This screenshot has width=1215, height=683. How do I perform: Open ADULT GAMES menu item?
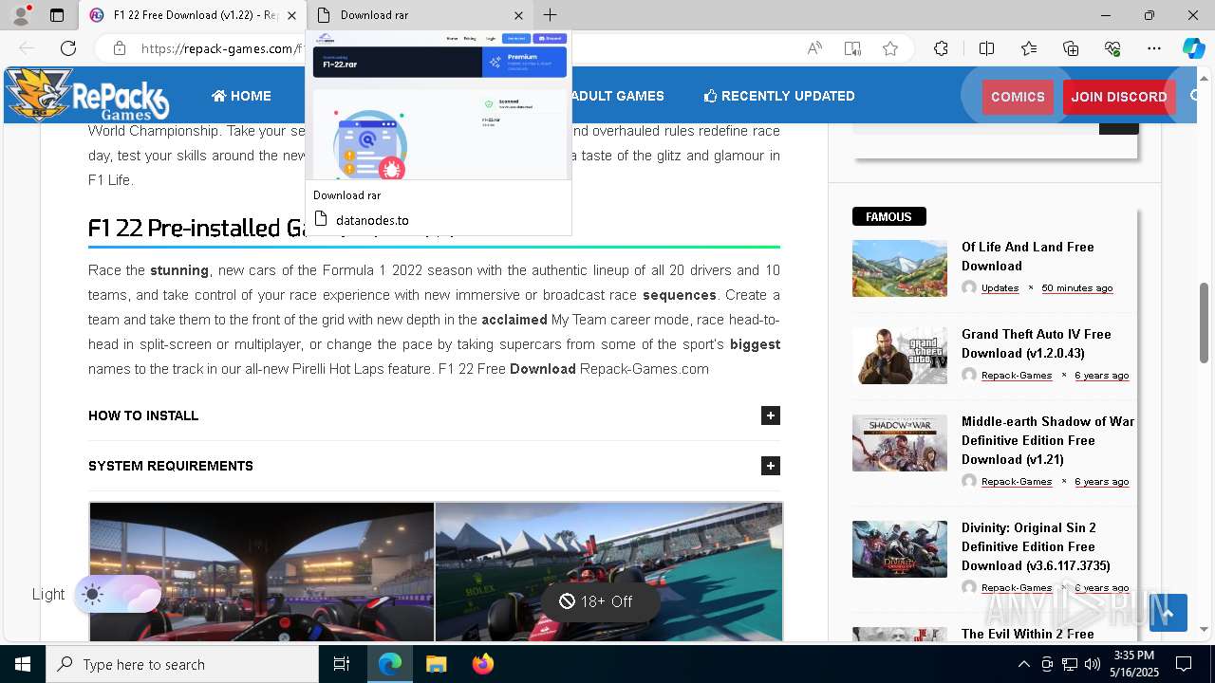(x=617, y=96)
